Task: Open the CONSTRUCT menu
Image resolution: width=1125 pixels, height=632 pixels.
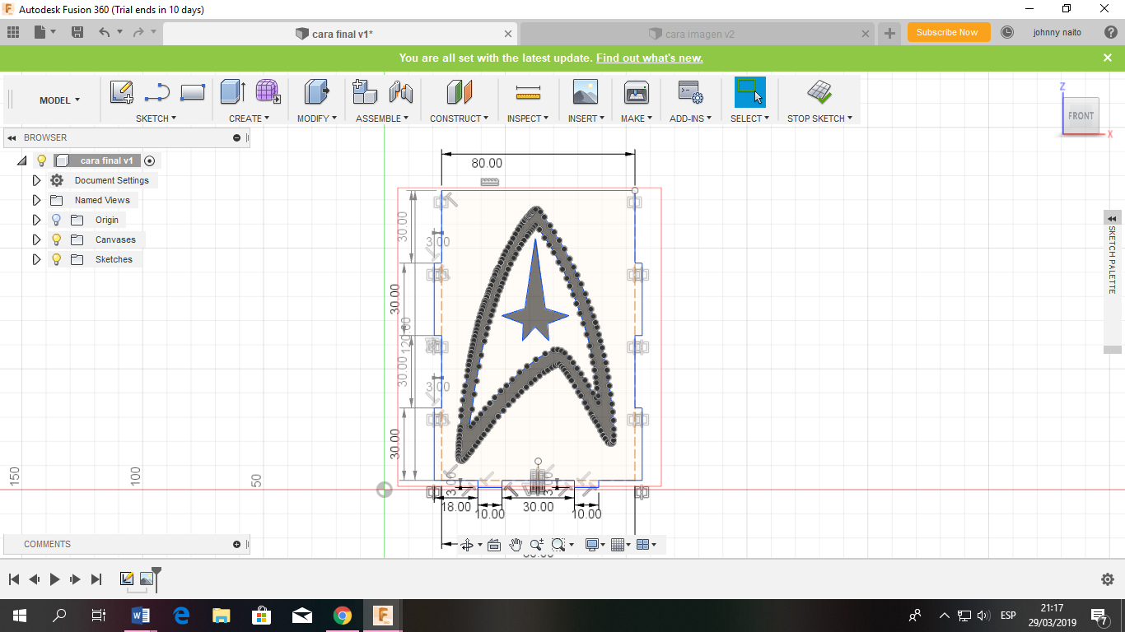Action: pos(459,118)
